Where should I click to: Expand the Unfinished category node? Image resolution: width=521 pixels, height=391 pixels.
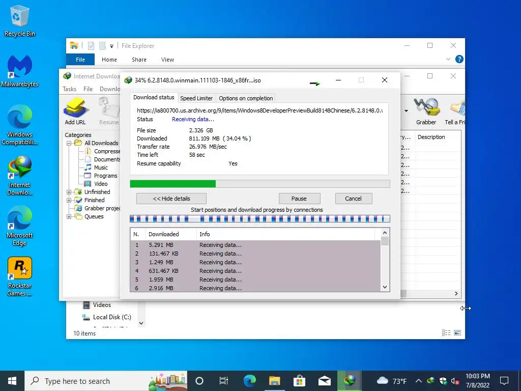(x=69, y=192)
